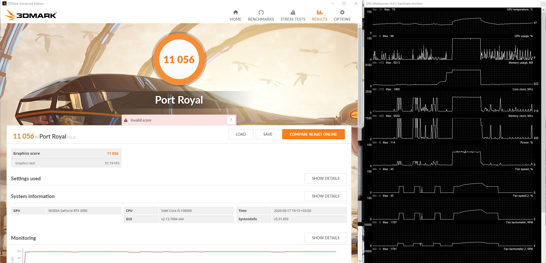Click the 3DMark scrollbar down arrow
The image size is (546, 263).
[360, 261]
